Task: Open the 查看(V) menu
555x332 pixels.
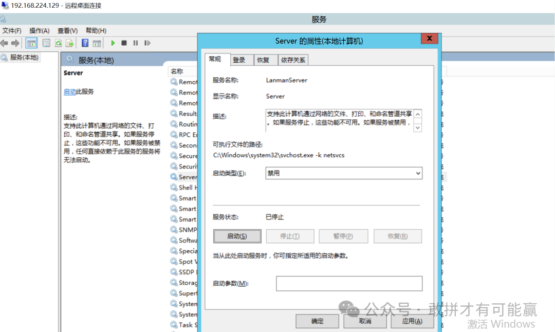Action: point(68,31)
